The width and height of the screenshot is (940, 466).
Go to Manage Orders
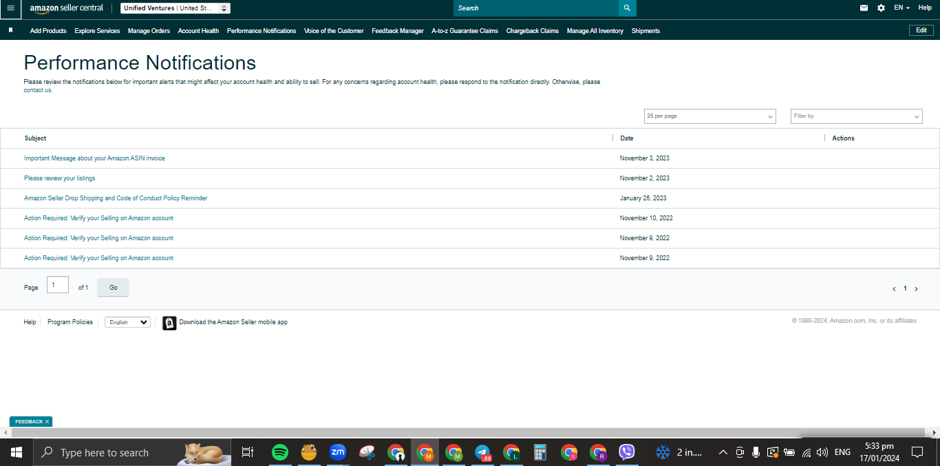[x=149, y=31]
